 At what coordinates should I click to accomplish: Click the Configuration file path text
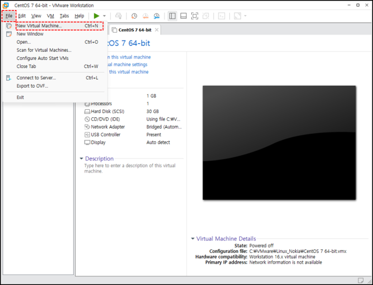tap(298, 251)
